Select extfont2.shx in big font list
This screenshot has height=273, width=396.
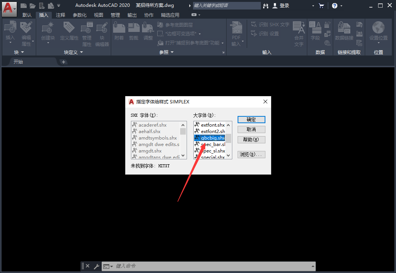(210, 131)
